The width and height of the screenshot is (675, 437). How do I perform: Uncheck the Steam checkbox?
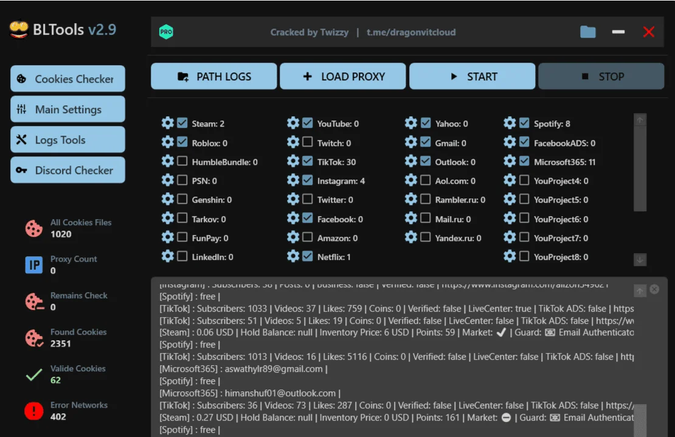coord(182,124)
